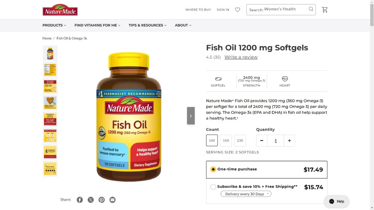Increase quantity with plus button
The image size is (374, 210).
(289, 141)
